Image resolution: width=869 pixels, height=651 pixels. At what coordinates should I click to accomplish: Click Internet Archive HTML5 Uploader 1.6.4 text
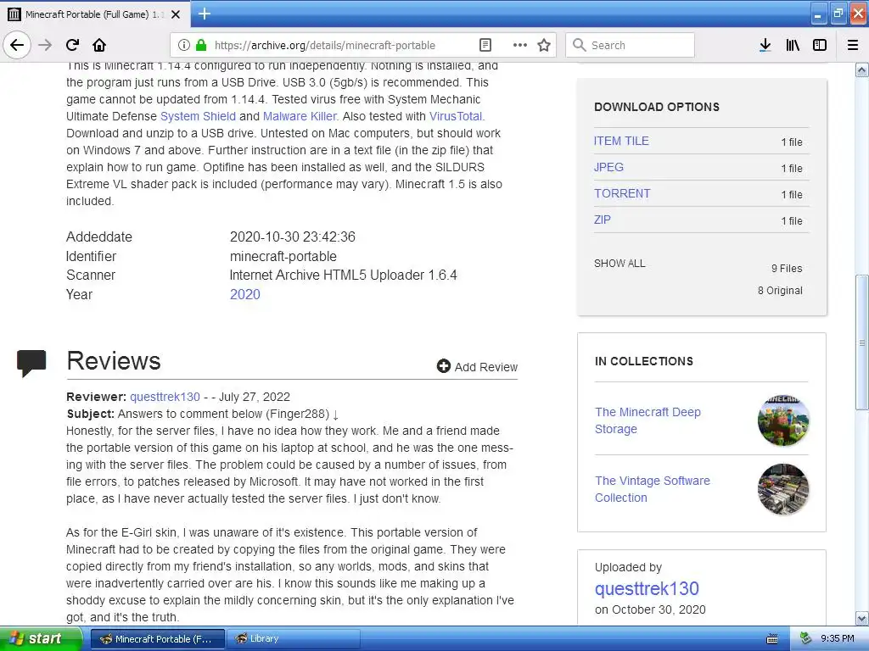(343, 275)
